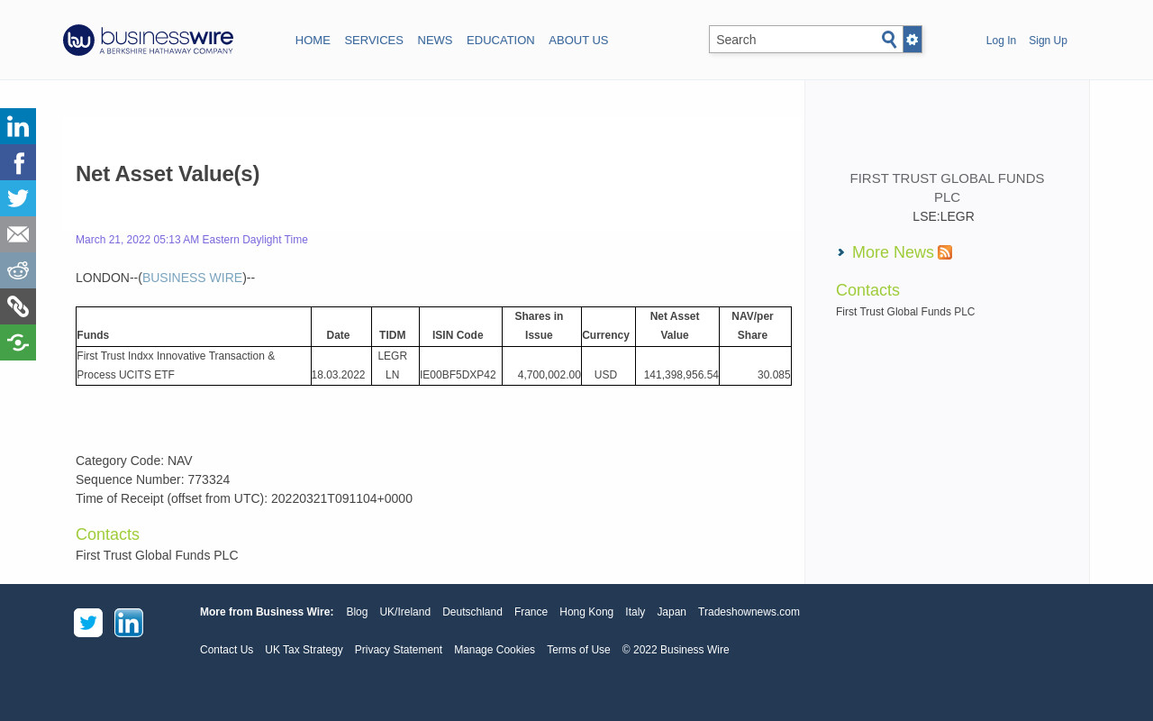Screen dimensions: 1153x721
Task: Open the More News link
Action: click(x=893, y=252)
